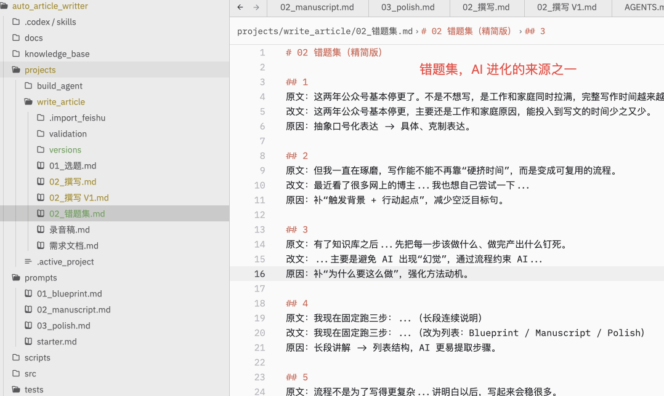Click the knowledge_base folder icon
This screenshot has height=396, width=664.
tap(16, 53)
